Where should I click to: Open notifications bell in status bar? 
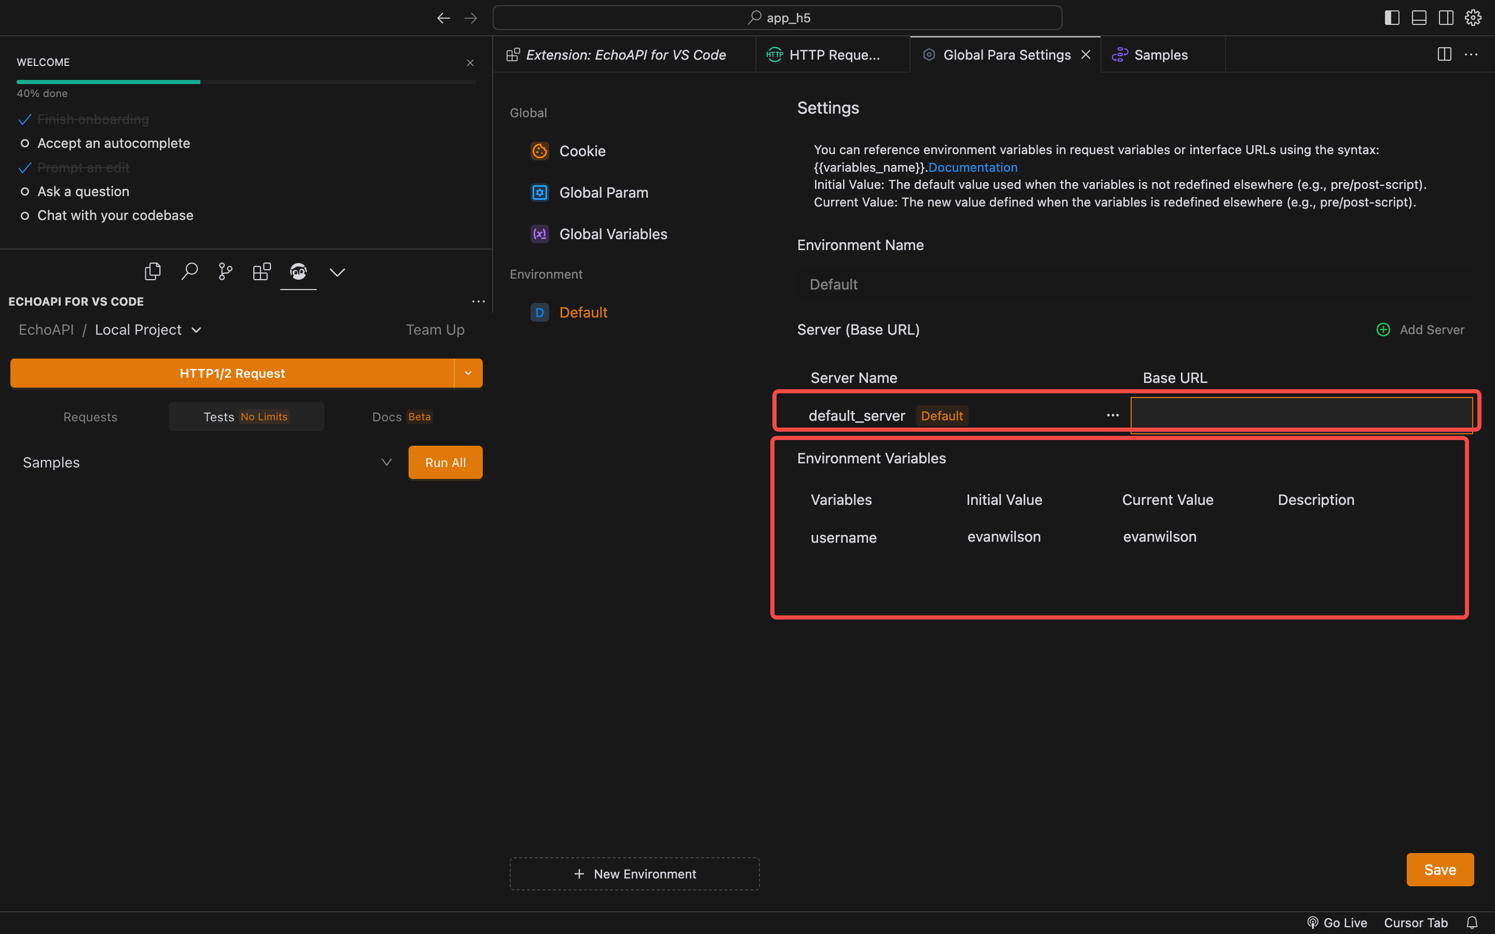[1472, 923]
